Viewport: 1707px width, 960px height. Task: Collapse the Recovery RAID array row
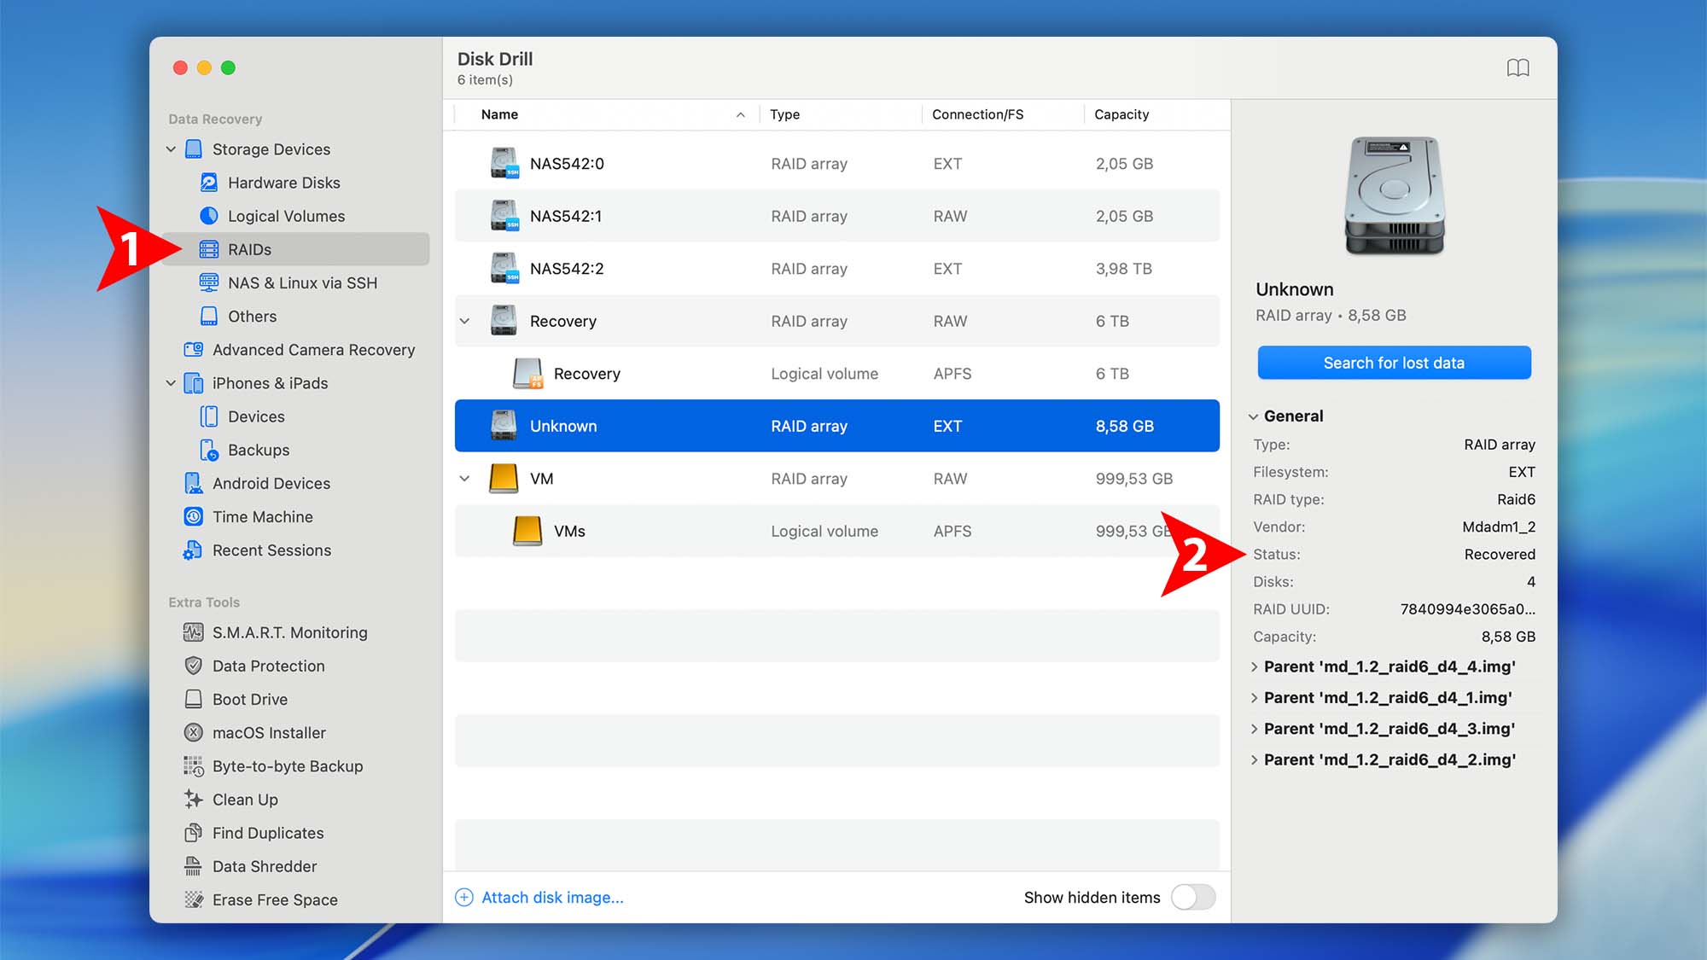tap(464, 321)
